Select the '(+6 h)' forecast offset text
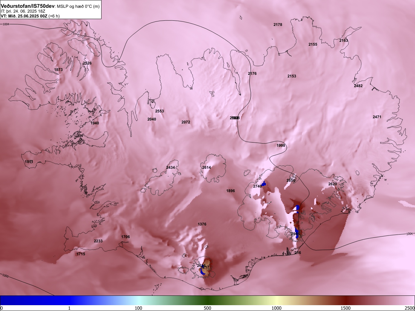Viewport: 415px width, 311px height. tap(54, 16)
